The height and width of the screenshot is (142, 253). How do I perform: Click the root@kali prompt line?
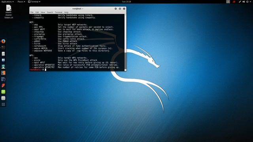tap(38, 70)
